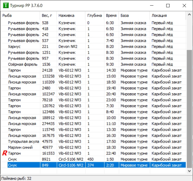Click the red R record icon
Viewport: 193px width, 181px height.
coord(5,153)
